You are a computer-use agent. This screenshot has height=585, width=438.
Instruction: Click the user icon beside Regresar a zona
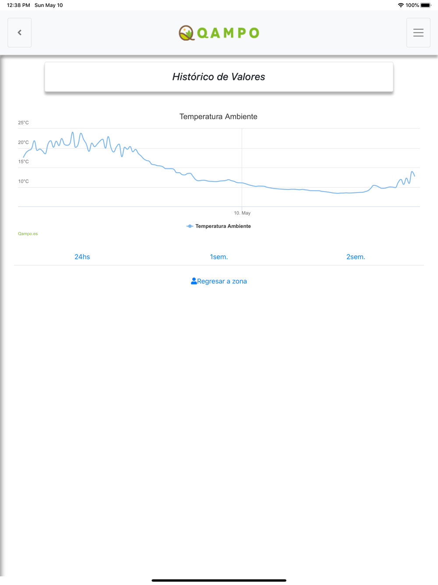194,281
